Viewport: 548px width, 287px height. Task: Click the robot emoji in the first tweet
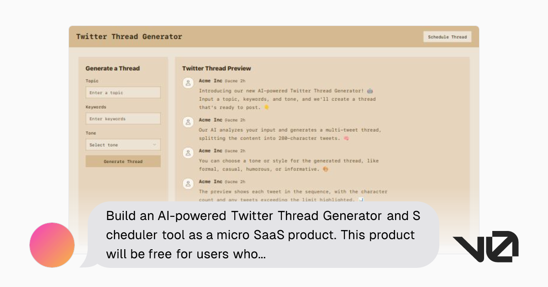click(x=370, y=91)
